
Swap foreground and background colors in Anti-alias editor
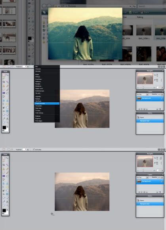click(7, 209)
